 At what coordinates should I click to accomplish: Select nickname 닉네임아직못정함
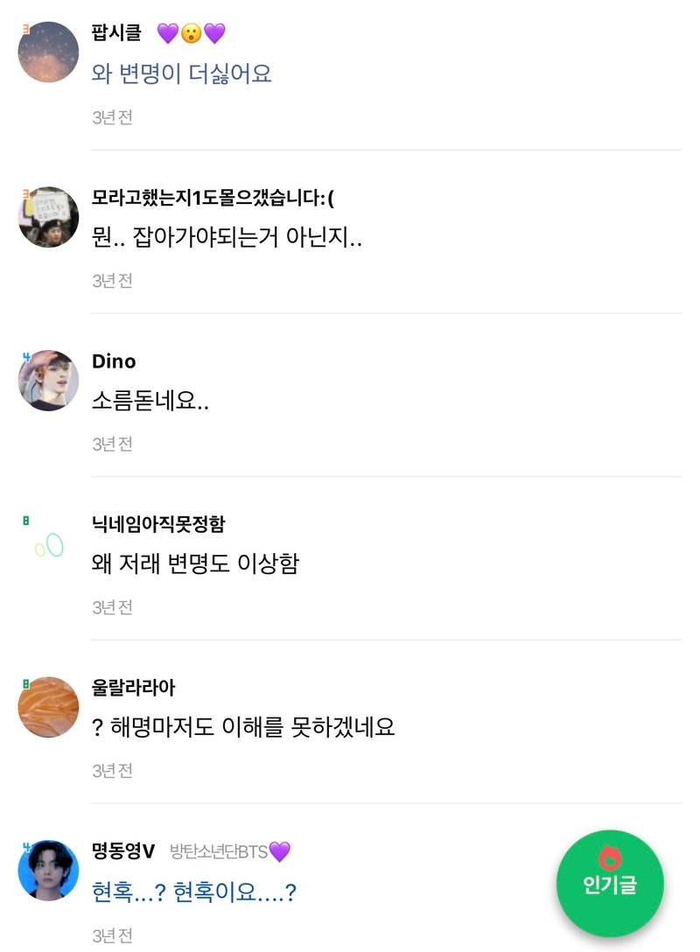coord(158,524)
